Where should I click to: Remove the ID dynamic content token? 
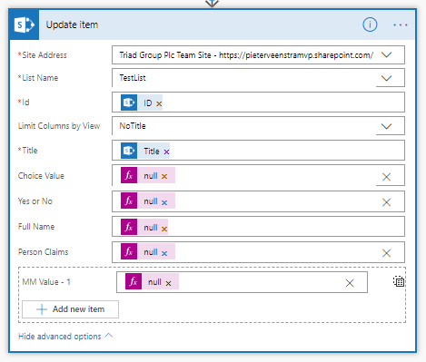click(x=159, y=103)
